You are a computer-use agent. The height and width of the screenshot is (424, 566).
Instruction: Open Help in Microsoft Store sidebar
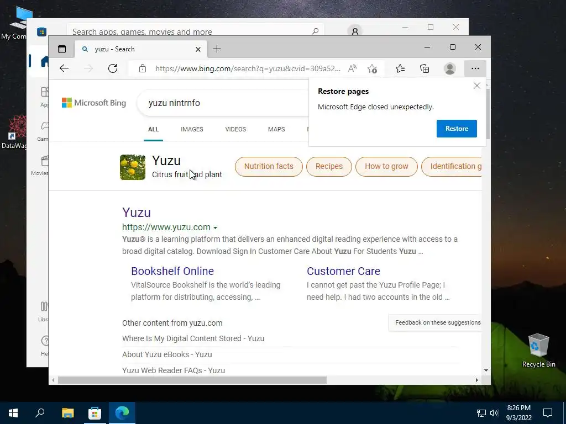(x=45, y=345)
